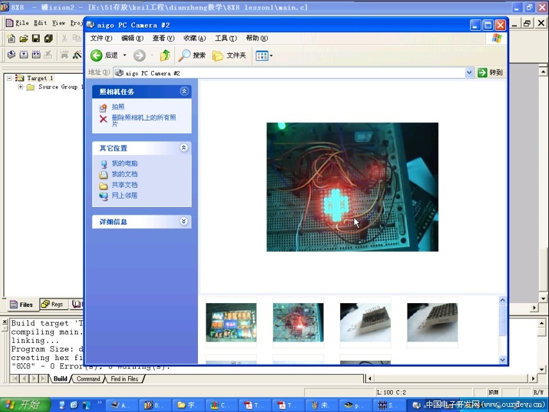549x412 pixels.
Task: Click Copy icon in Keil toolbar
Action: coord(76,38)
